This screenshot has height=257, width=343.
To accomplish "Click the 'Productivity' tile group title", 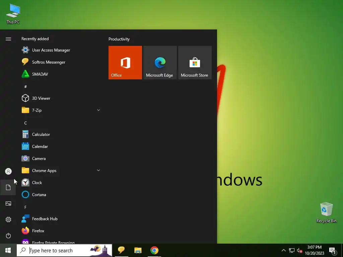I will (x=119, y=39).
